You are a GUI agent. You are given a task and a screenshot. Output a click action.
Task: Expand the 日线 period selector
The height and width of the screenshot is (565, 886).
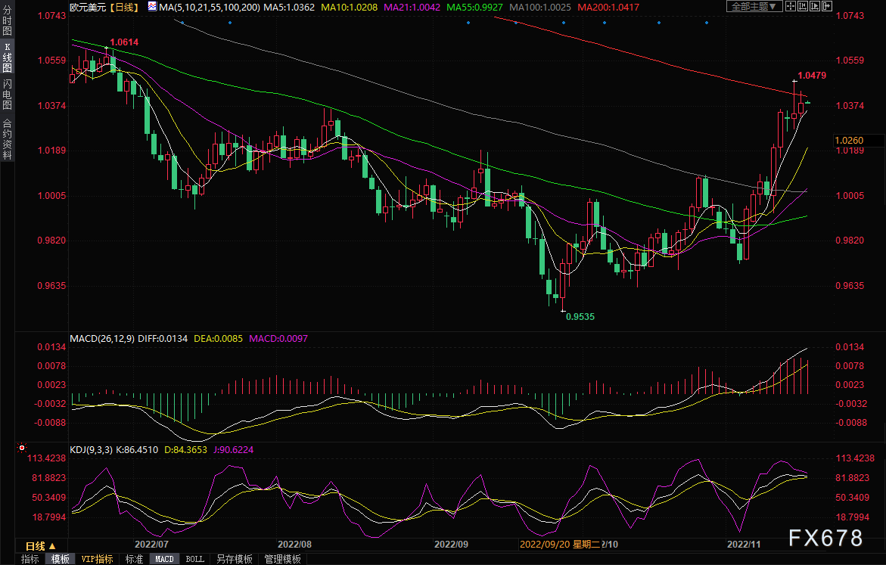(x=40, y=545)
